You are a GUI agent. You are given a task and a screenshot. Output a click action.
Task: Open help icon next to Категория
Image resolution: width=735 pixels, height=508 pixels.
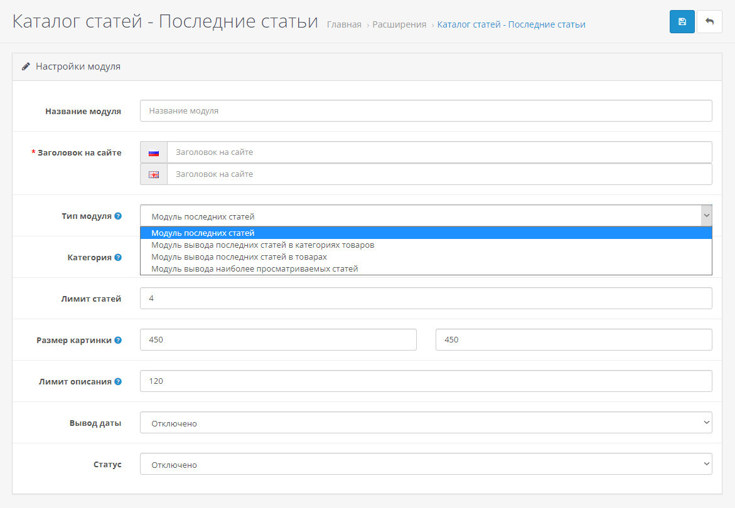tap(118, 257)
